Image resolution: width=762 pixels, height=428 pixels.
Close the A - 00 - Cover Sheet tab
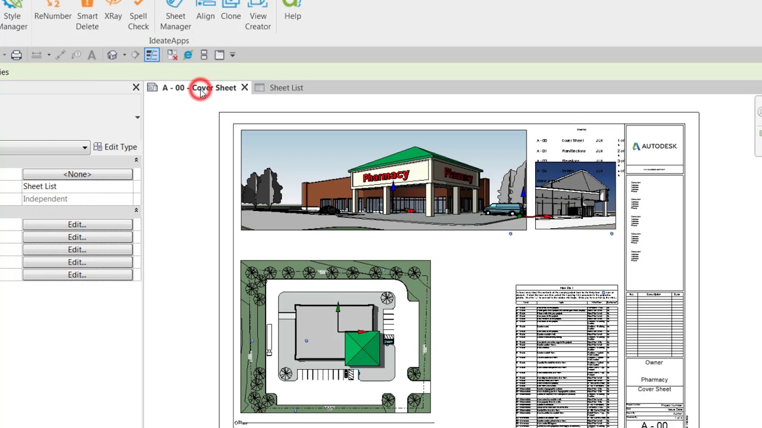click(x=244, y=87)
